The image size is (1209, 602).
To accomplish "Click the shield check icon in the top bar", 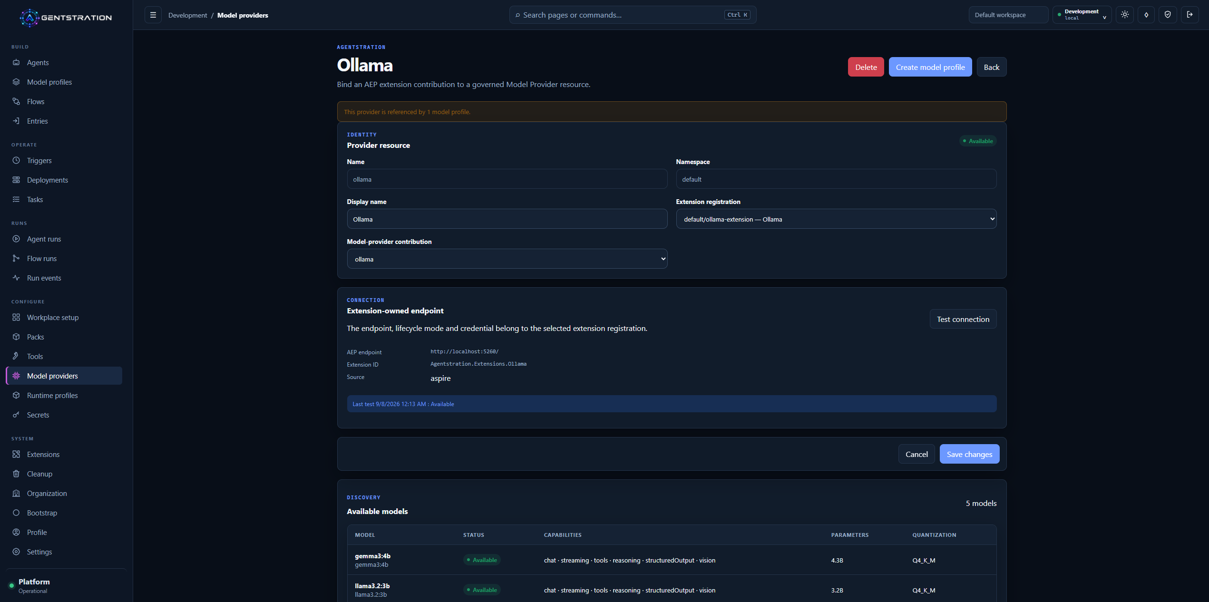I will coord(1168,15).
